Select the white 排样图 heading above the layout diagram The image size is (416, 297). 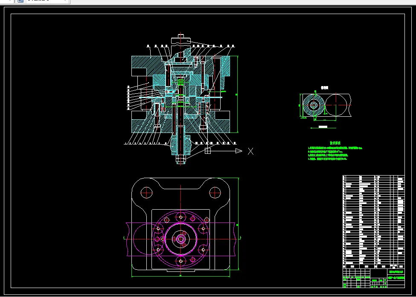[x=324, y=88]
